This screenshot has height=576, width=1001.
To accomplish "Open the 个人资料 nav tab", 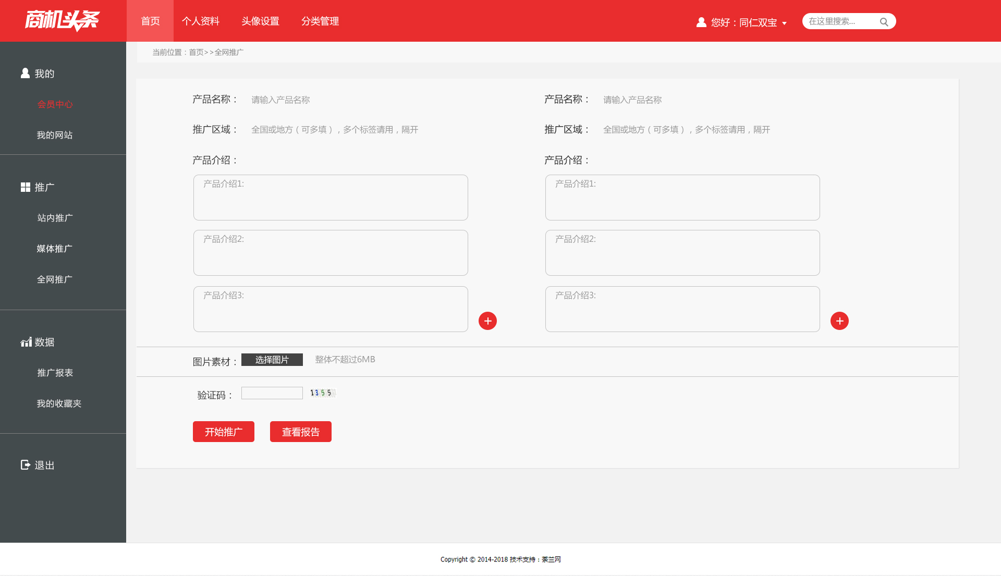I will click(x=201, y=21).
